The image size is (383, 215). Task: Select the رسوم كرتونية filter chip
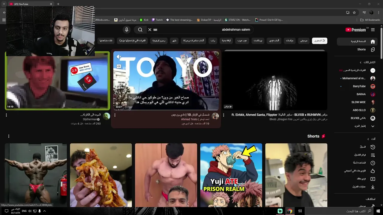coord(159,41)
